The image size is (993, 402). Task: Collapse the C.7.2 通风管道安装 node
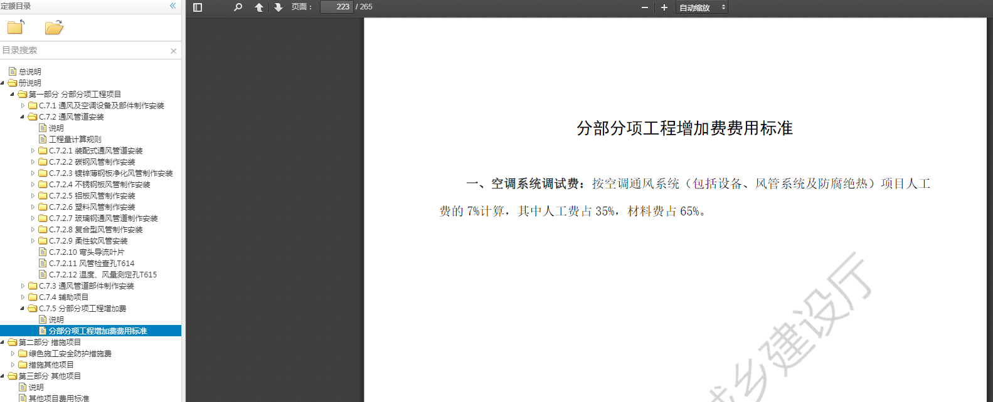(23, 116)
